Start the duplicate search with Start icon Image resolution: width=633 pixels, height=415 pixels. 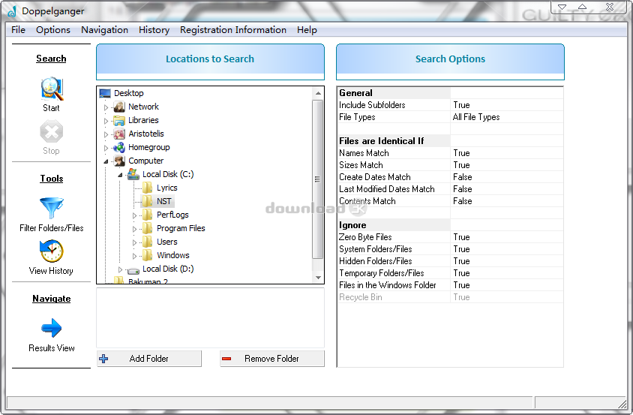52,89
